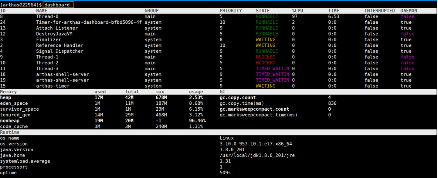Click the Runtime section header
The width and height of the screenshot is (438, 178).
[10, 132]
